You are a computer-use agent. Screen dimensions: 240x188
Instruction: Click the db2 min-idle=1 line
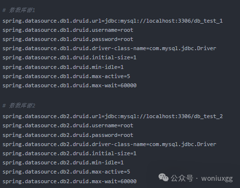(x=63, y=162)
